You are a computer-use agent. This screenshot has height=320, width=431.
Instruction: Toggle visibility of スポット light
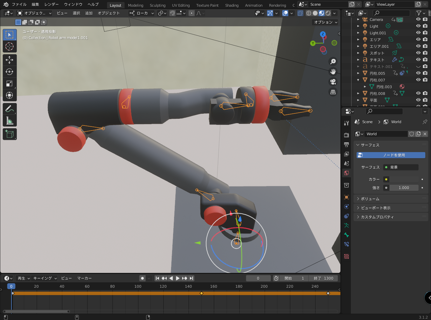coord(418,53)
